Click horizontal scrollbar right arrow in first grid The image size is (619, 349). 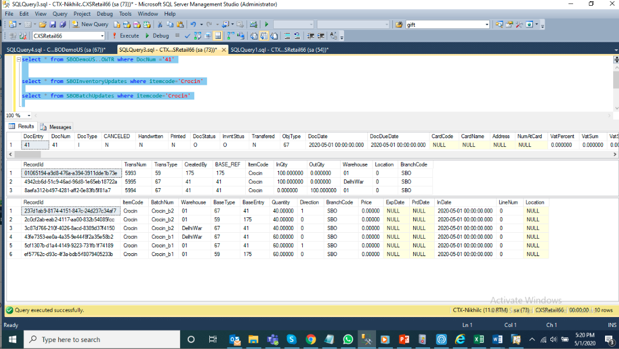615,154
